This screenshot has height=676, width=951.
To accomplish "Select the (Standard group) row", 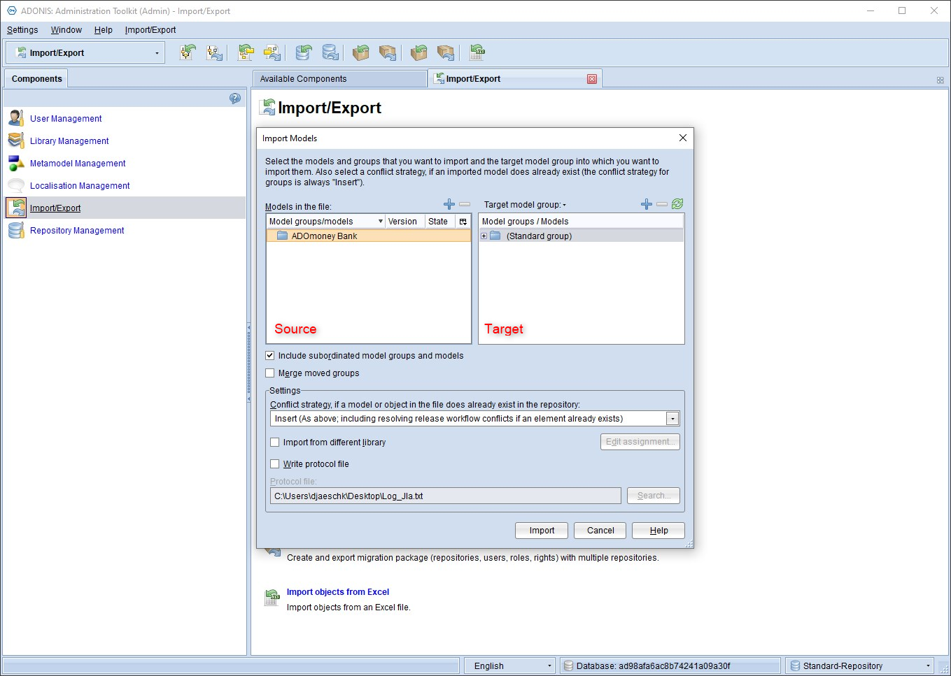I will click(581, 236).
